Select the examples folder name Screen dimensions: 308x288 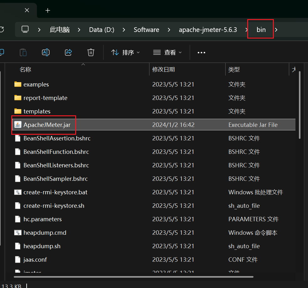tap(36, 85)
